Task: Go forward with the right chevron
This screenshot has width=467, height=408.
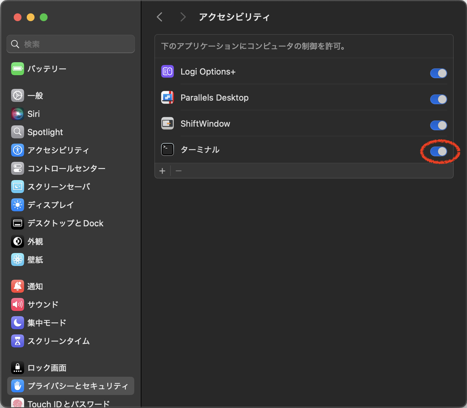Action: 183,17
